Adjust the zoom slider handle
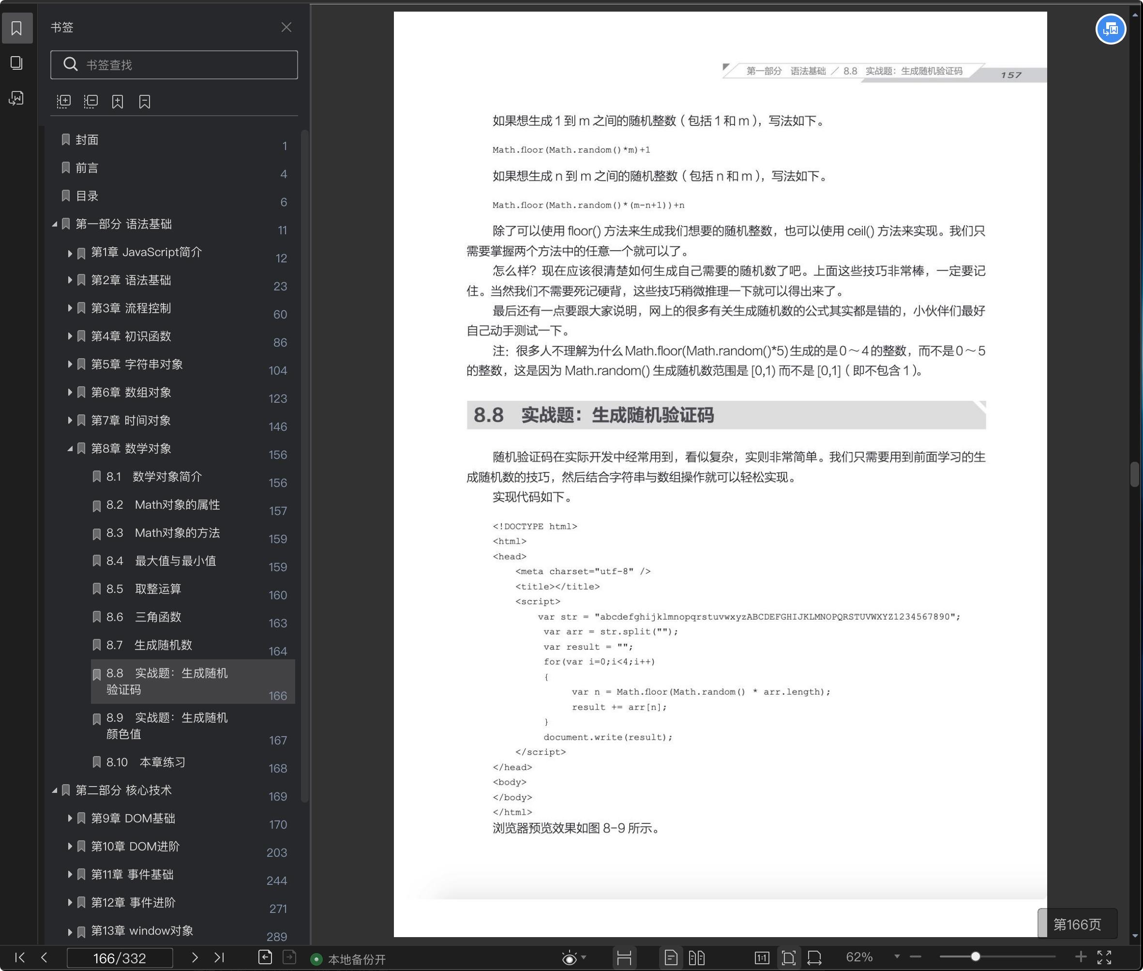Viewport: 1143px width, 971px height. tap(975, 956)
